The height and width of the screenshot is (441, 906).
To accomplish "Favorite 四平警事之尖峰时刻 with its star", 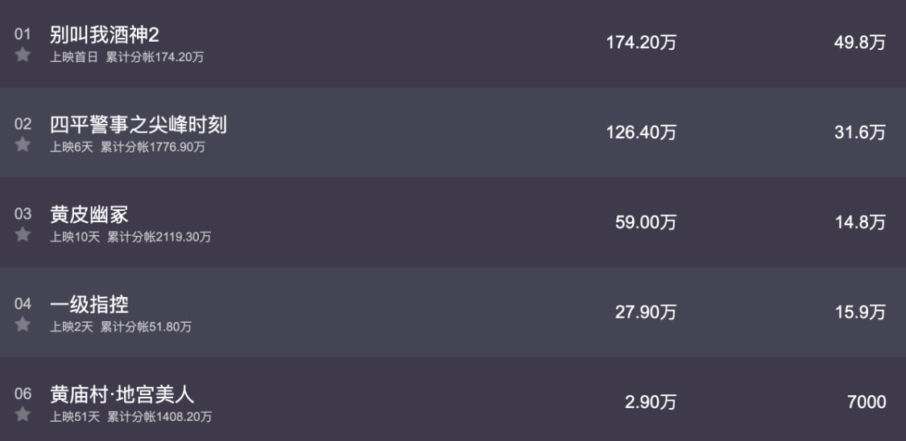I will [23, 145].
